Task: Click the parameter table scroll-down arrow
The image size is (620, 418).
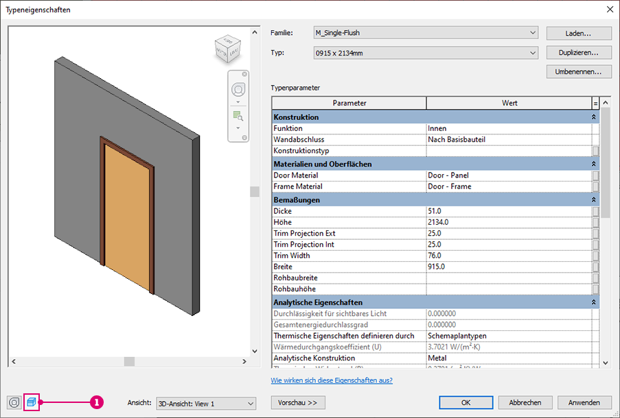Action: pos(606,362)
